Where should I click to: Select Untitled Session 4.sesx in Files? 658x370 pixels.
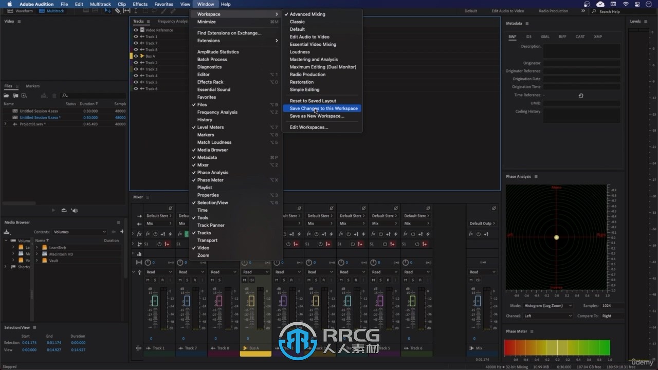coord(39,111)
